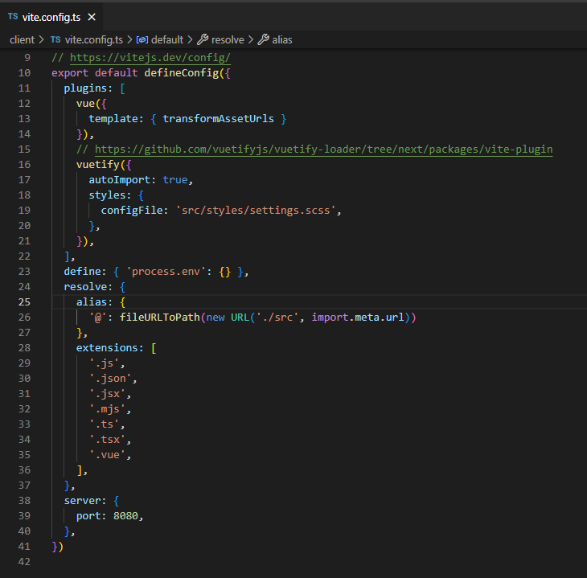Image resolution: width=587 pixels, height=578 pixels.
Task: Click wrench icon beside resolve breadcrumb
Action: point(203,39)
